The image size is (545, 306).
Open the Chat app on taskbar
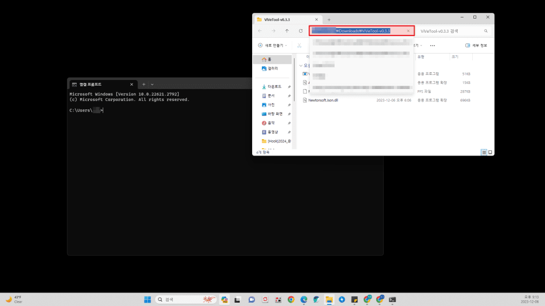[x=251, y=299]
